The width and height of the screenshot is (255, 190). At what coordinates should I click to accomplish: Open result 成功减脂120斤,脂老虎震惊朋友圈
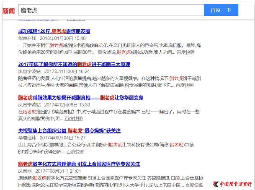54,31
